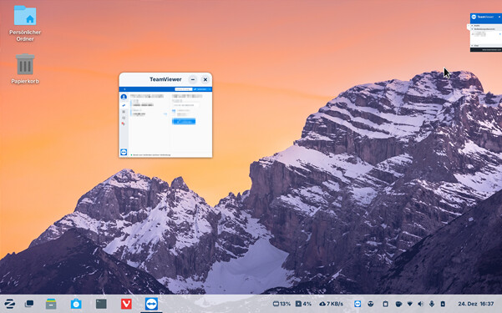Open the volume speaker indicator
502x313 pixels.
click(x=421, y=303)
